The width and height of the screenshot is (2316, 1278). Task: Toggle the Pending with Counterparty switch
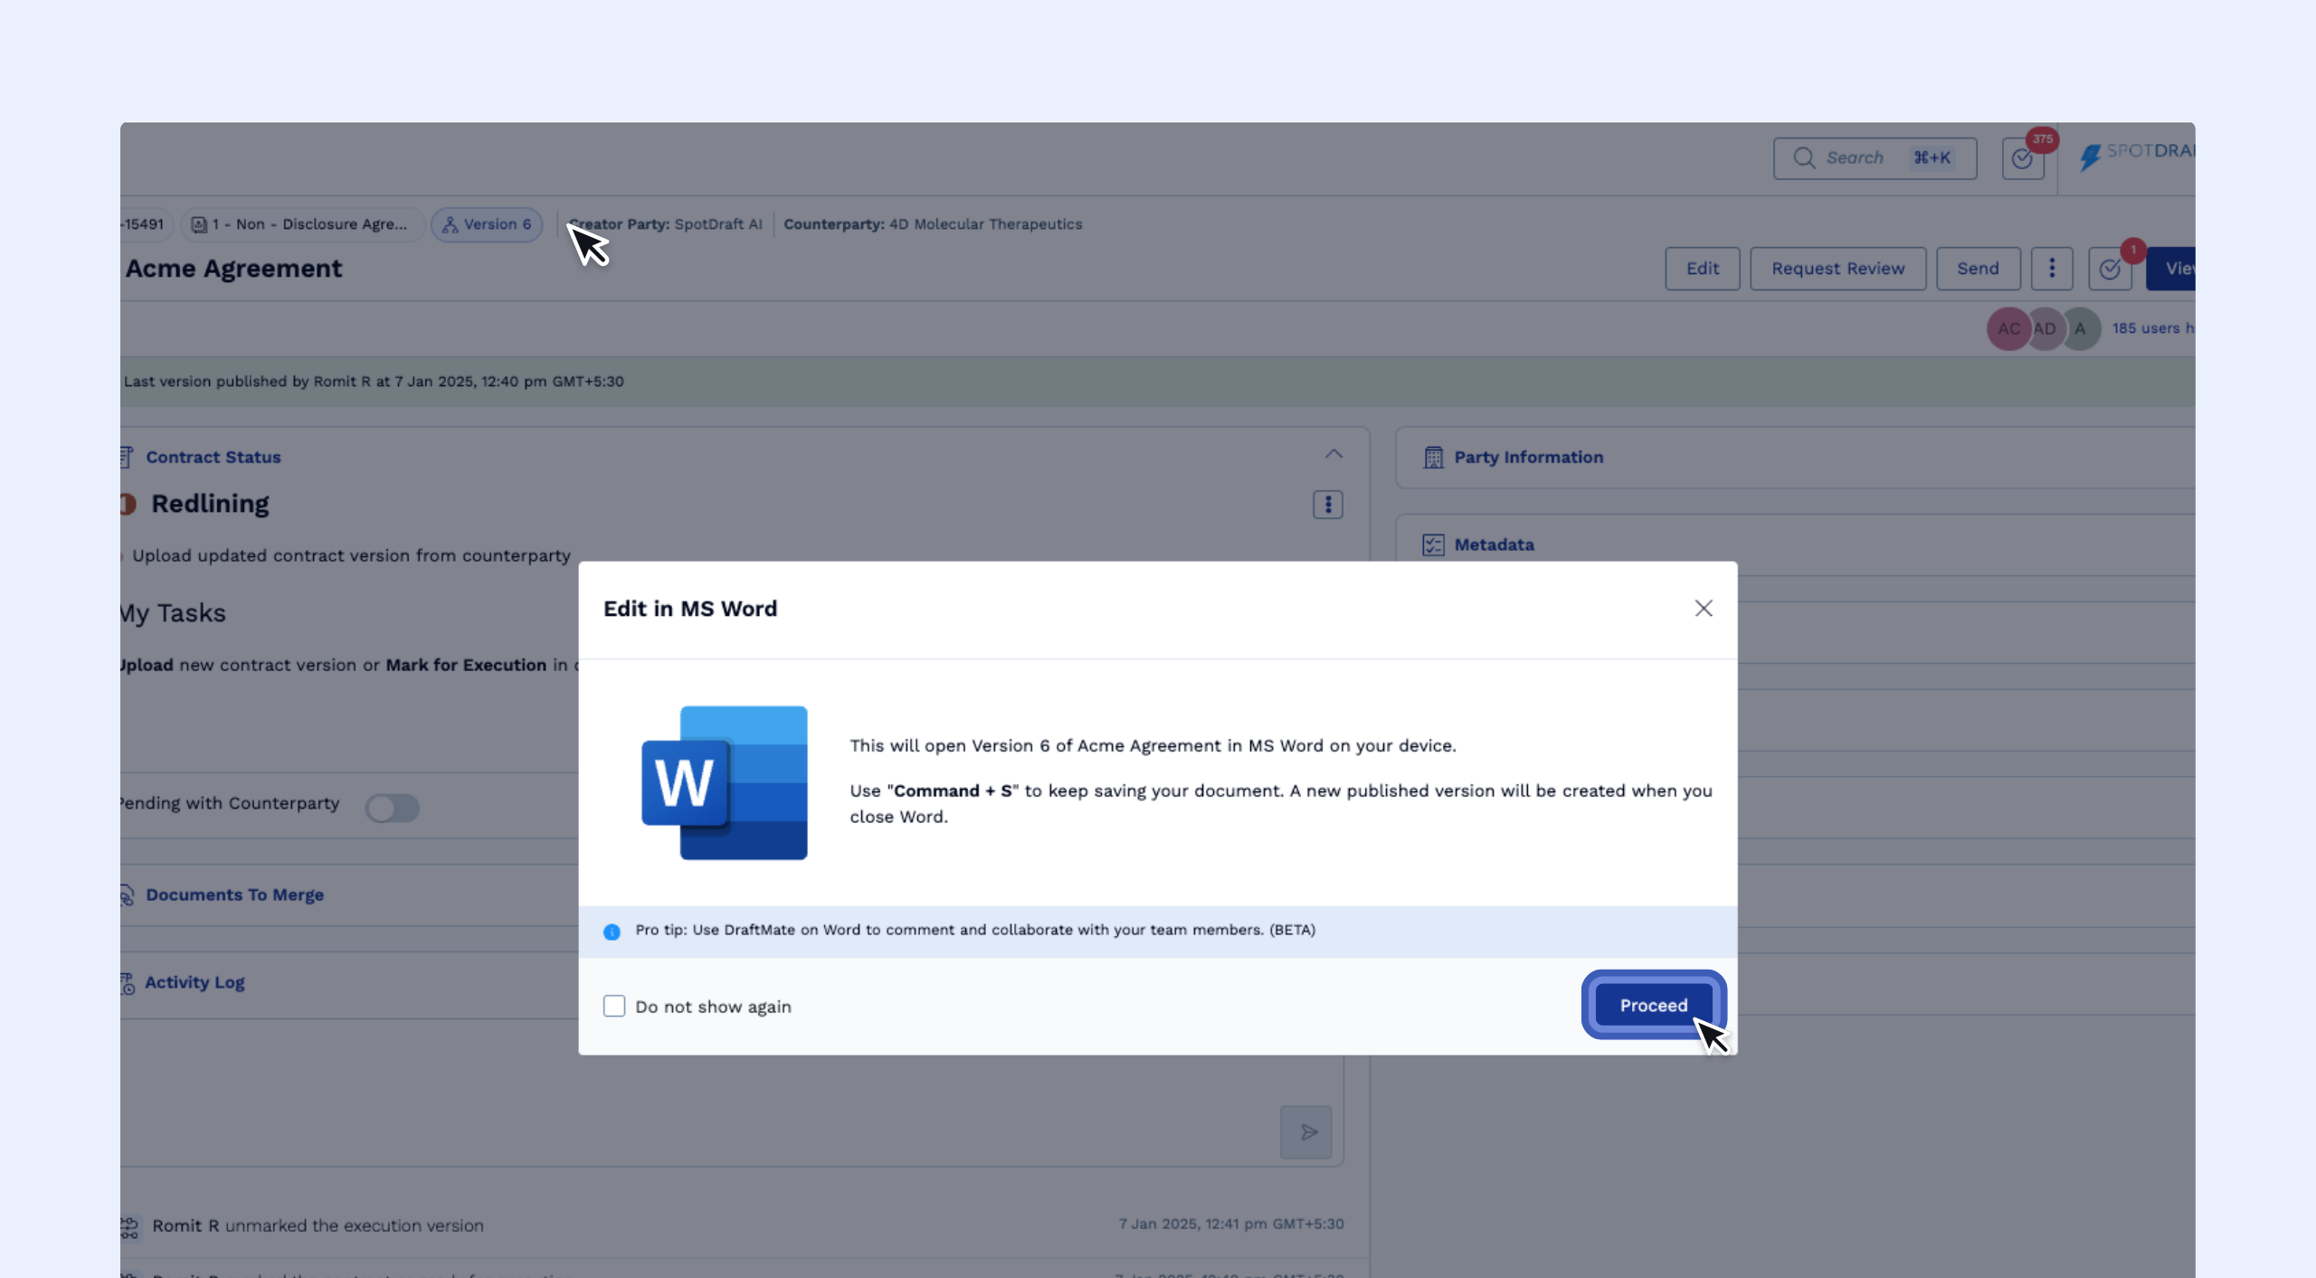(x=393, y=808)
